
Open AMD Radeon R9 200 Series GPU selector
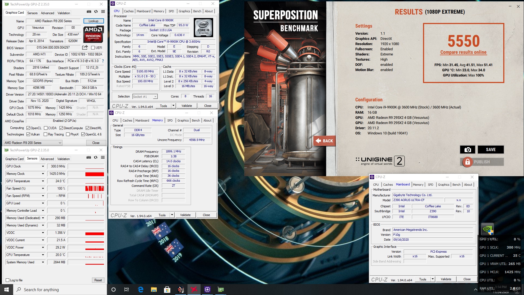point(33,143)
